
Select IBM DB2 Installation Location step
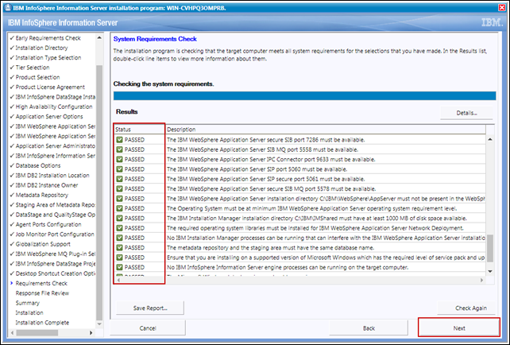coord(52,175)
